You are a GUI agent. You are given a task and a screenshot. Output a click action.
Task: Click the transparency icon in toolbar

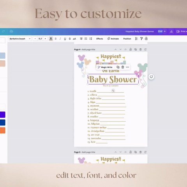[x=136, y=39]
